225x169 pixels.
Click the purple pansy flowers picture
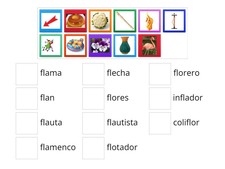pos(100,45)
